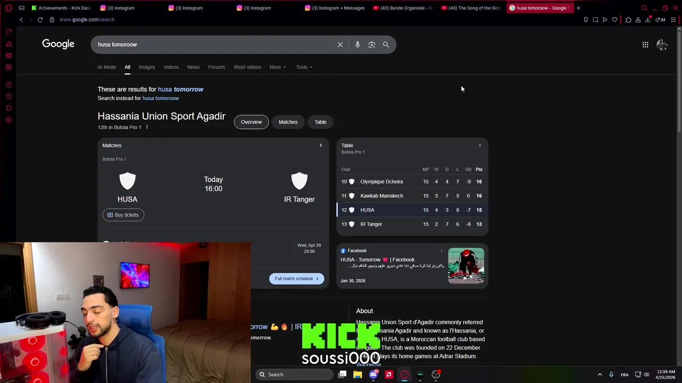The height and width of the screenshot is (383, 682).
Task: Pin page using toolbar pin icon
Action: point(586,20)
